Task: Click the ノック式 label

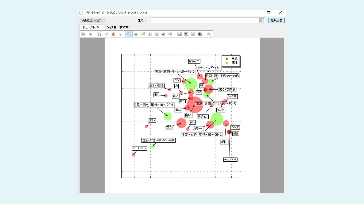Action: click(x=232, y=96)
